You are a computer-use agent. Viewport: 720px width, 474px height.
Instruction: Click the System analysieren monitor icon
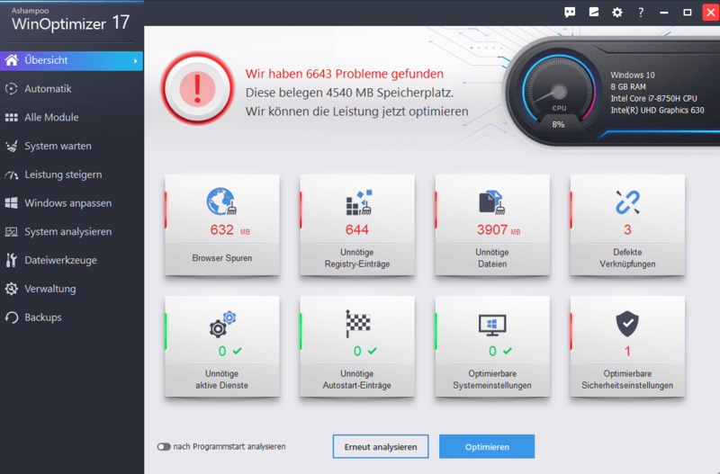tap(12, 232)
